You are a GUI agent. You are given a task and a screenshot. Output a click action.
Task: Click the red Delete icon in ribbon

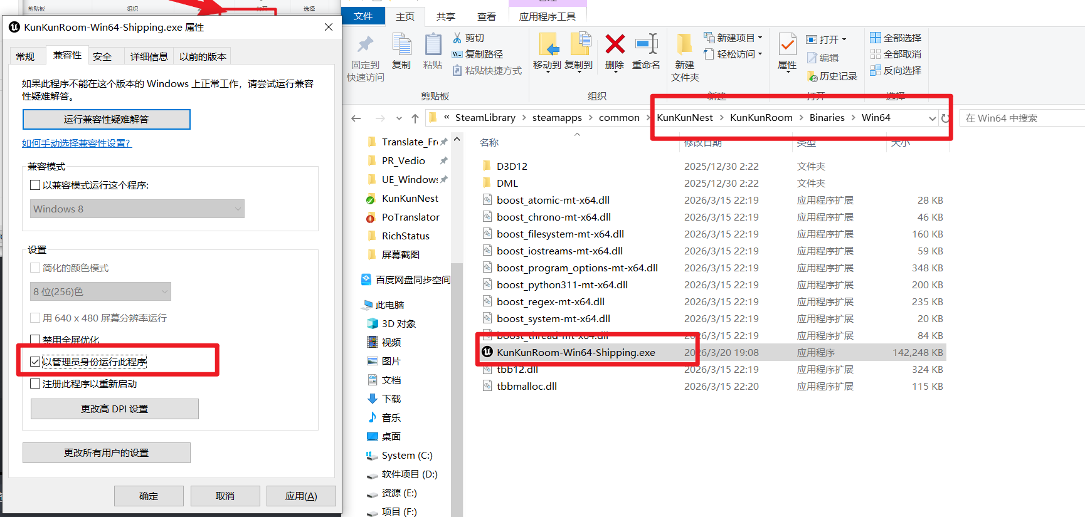pyautogui.click(x=615, y=44)
